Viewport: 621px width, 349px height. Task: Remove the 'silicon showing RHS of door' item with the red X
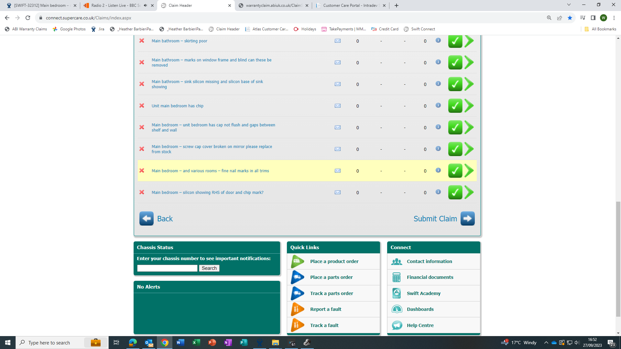[x=142, y=192]
